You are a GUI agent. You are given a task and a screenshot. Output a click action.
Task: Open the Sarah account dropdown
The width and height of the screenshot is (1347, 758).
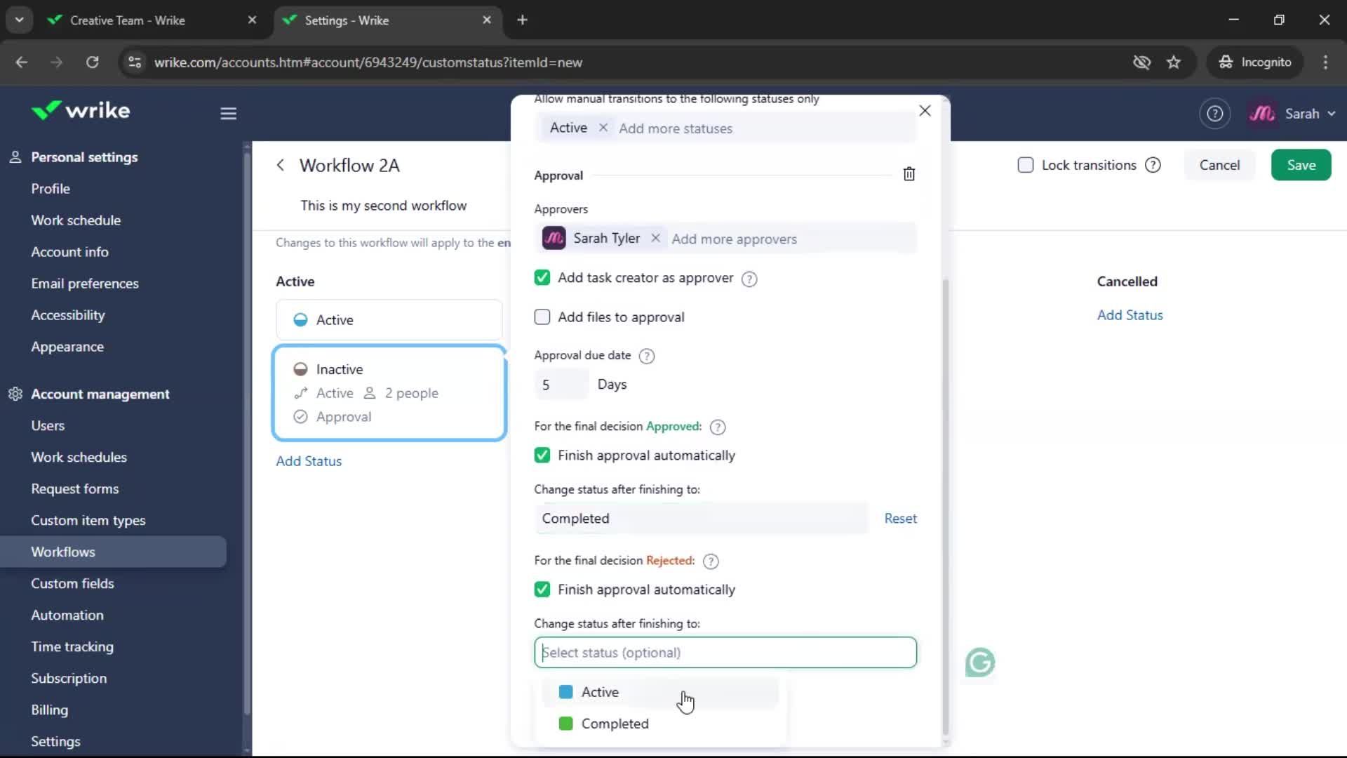[x=1310, y=114]
